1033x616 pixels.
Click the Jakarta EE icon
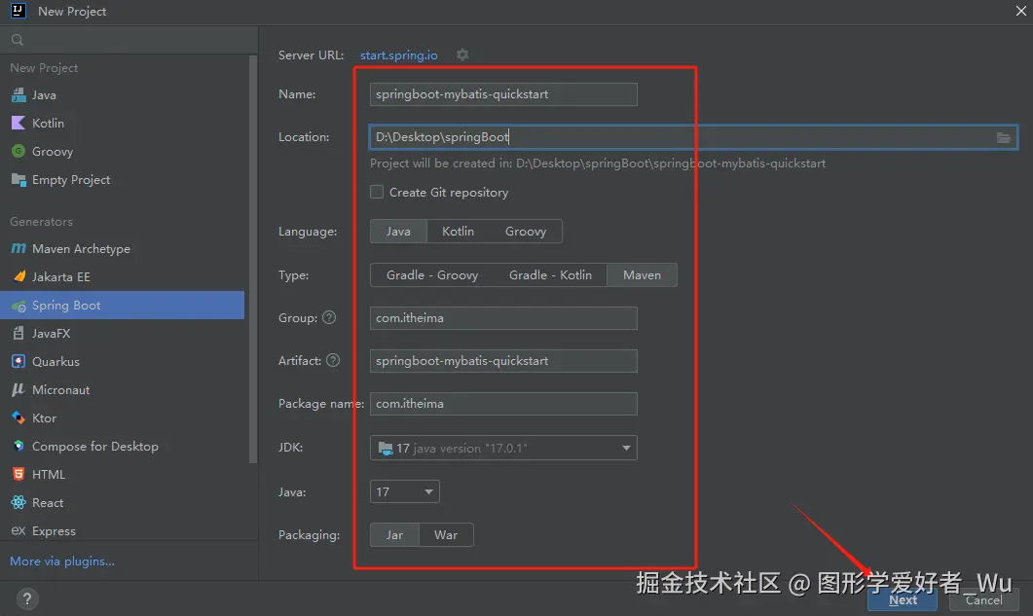[18, 276]
